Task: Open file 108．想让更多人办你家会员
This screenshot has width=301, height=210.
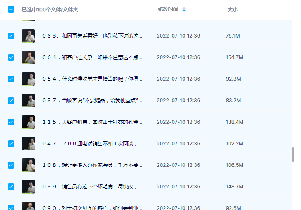Action: tap(92, 165)
